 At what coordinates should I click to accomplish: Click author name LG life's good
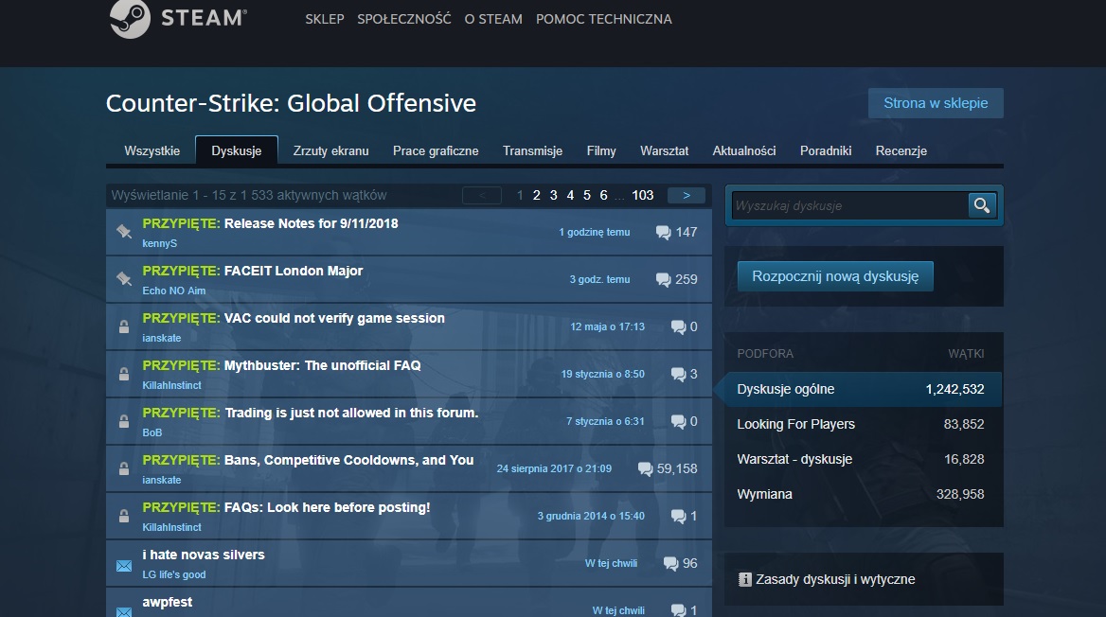point(174,574)
